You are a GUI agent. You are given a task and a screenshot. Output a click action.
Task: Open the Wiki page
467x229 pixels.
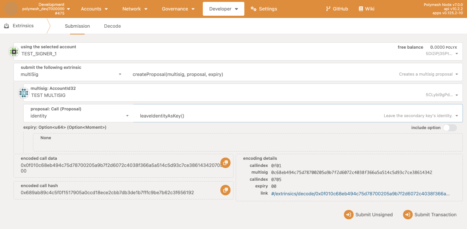click(x=366, y=9)
